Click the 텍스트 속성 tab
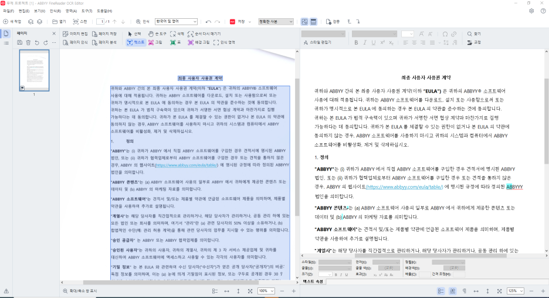This screenshot has width=549, height=298. (313, 282)
